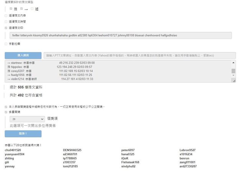Toggle the 多重開獎 multiple draw checkbox

coord(6,112)
